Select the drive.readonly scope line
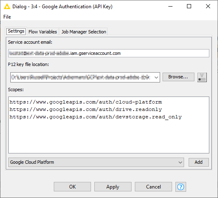The image size is (218, 198). [x=86, y=110]
